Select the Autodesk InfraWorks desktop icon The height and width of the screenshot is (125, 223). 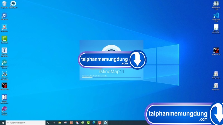point(4,52)
